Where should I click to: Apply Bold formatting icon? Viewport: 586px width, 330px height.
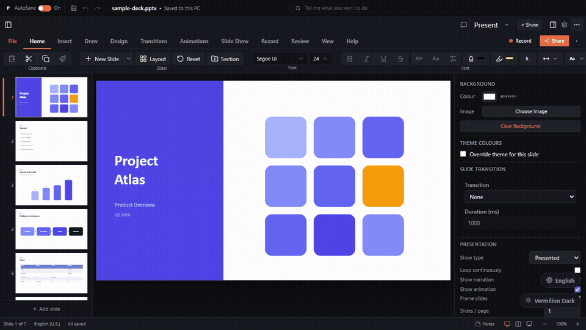pyautogui.click(x=350, y=59)
